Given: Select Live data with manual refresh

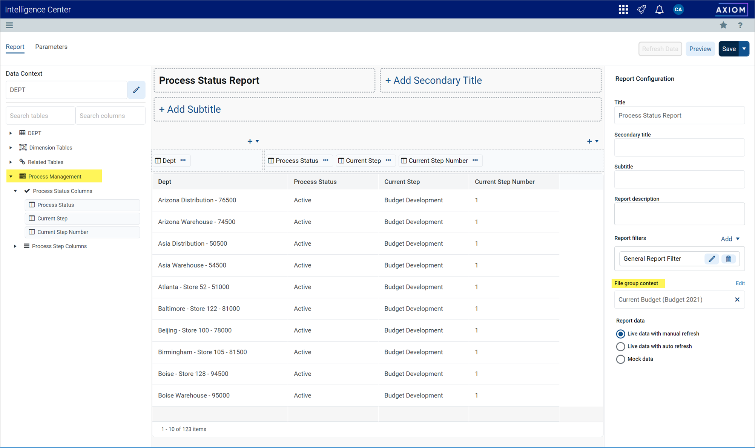Looking at the screenshot, I should pyautogui.click(x=620, y=334).
